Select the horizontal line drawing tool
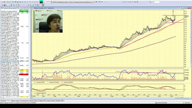Image resolution: width=192 pixels, height=108 pixels. click(24, 5)
